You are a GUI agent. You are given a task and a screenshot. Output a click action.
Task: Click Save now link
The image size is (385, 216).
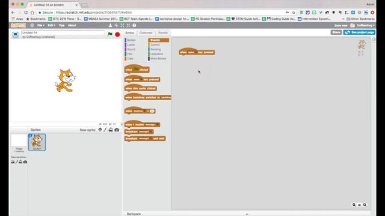[x=340, y=25]
